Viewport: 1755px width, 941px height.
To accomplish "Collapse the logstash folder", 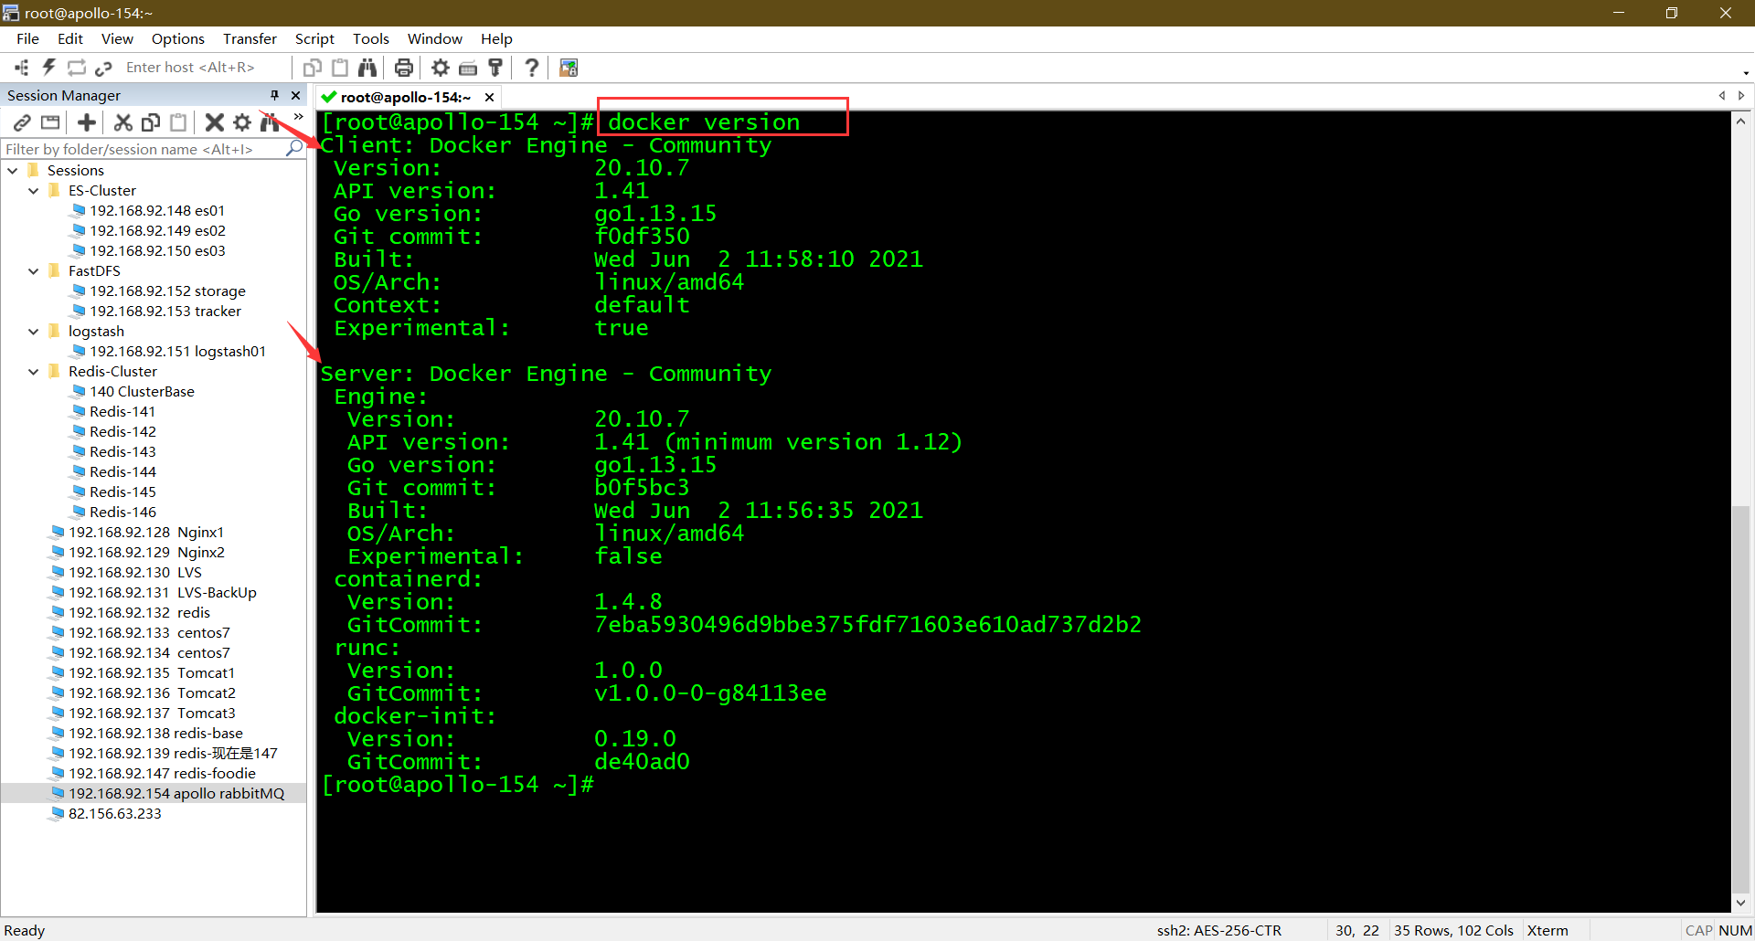I will click(x=34, y=332).
